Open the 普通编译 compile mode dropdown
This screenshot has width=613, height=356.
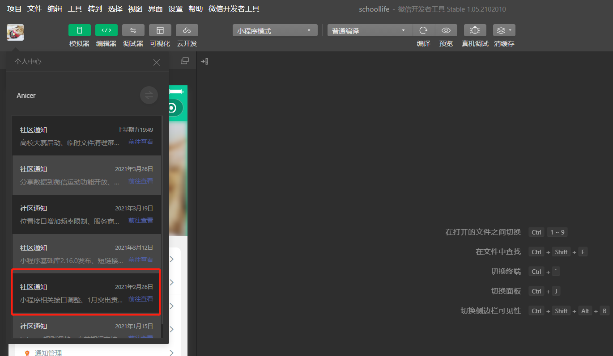pyautogui.click(x=370, y=30)
